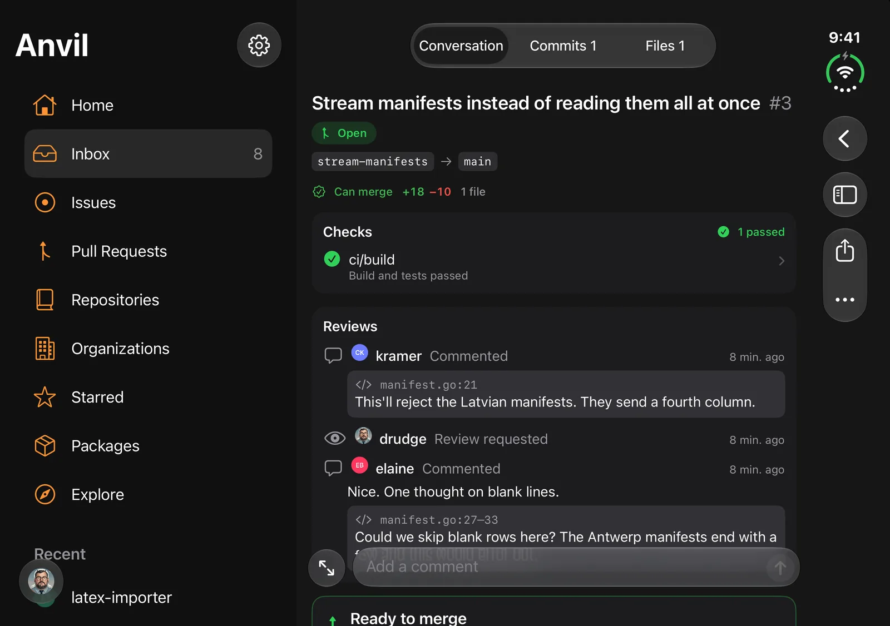Toggle the sidebar panel button
890x626 pixels.
(844, 195)
